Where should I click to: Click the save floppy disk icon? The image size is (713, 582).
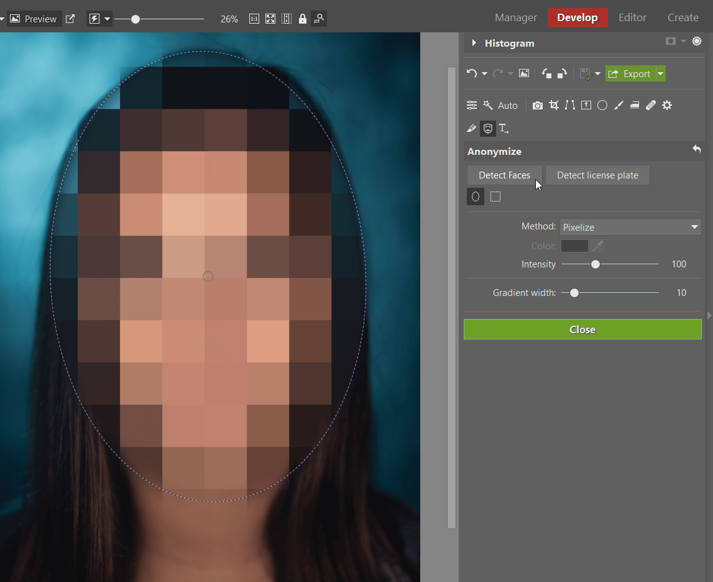pos(586,74)
